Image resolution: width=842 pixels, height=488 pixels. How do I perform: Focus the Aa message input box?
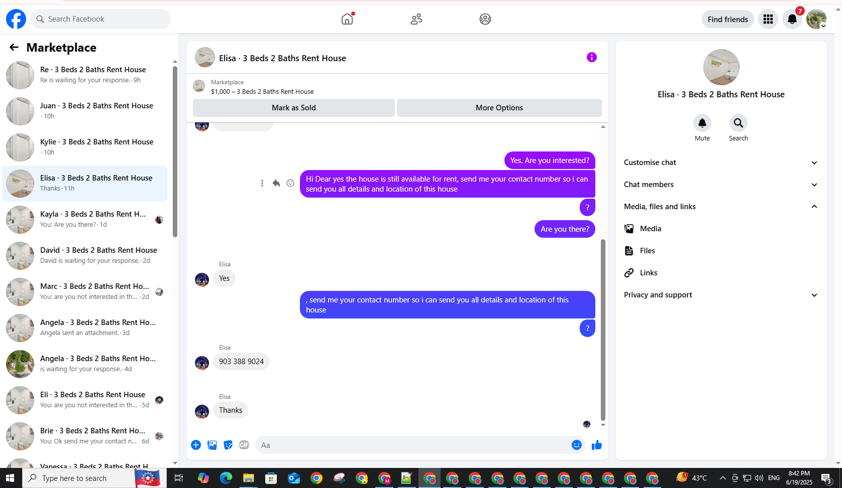pos(412,445)
